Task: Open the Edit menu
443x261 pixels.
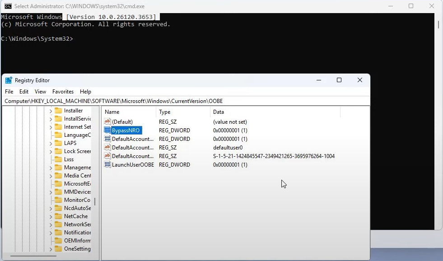Action: [24, 92]
